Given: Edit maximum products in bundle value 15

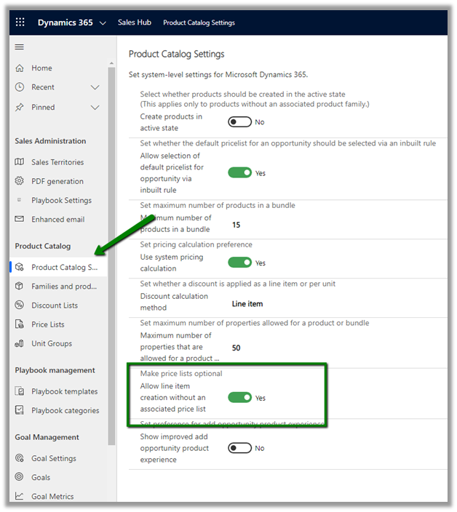Looking at the screenshot, I should (237, 225).
